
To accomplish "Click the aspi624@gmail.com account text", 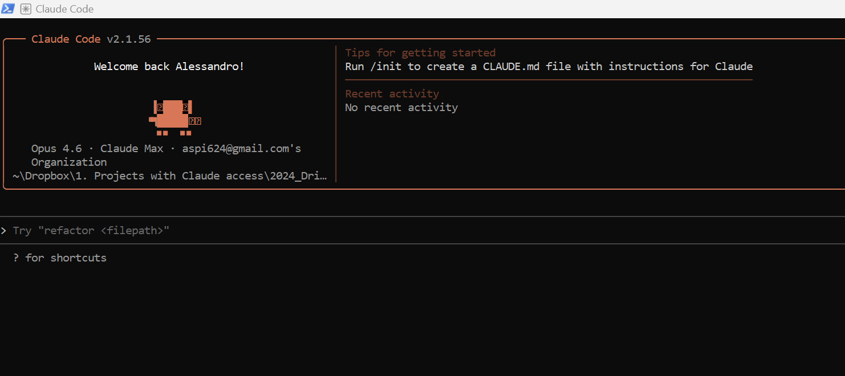I will tap(241, 148).
